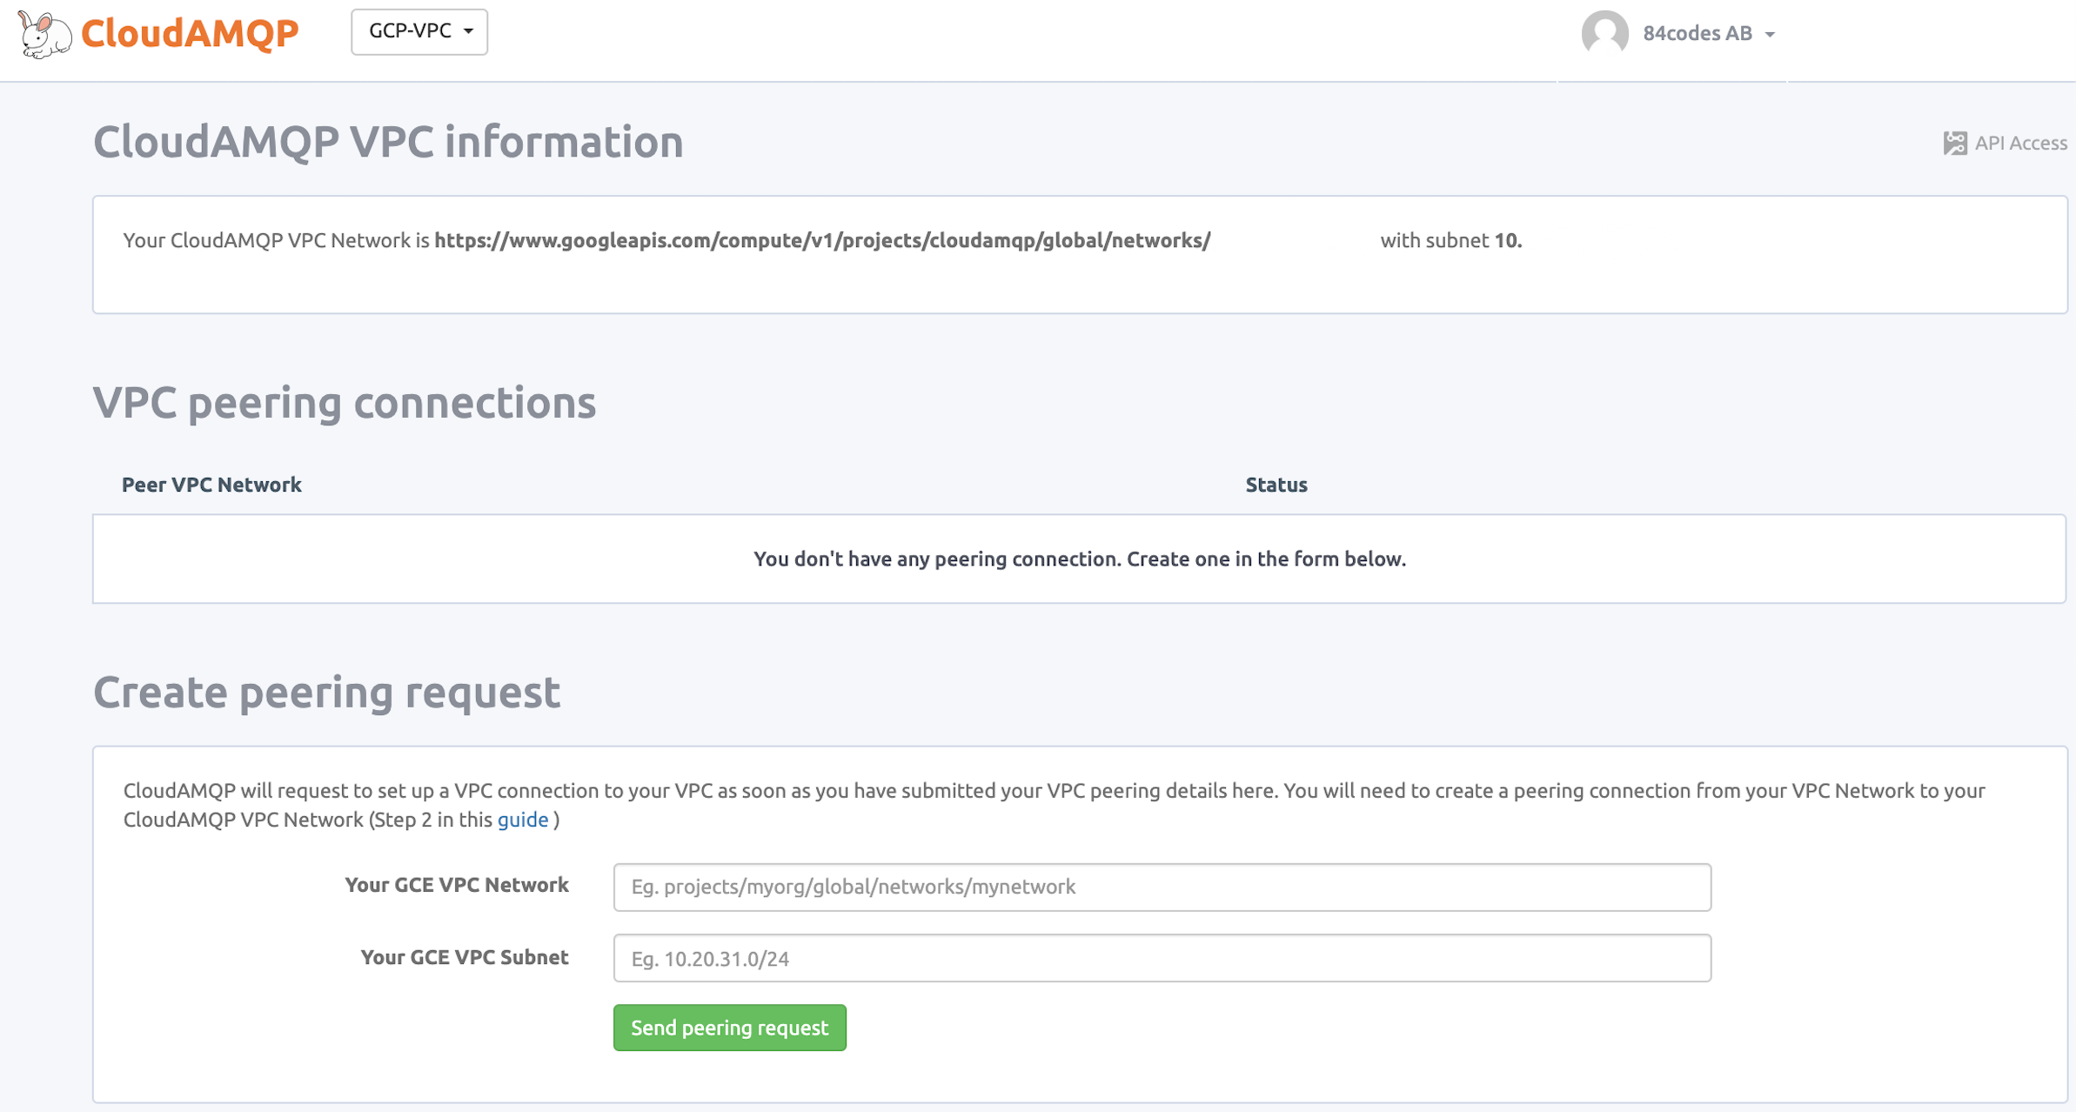Click the API Access icon

[x=1954, y=143]
